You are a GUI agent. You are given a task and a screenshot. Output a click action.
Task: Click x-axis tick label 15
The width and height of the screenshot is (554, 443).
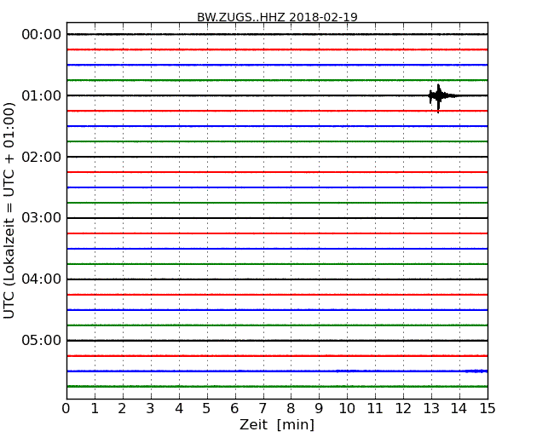(488, 408)
